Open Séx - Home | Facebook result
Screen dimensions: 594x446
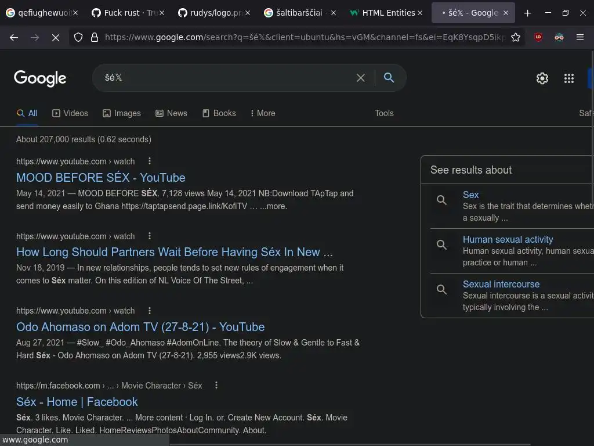77,402
